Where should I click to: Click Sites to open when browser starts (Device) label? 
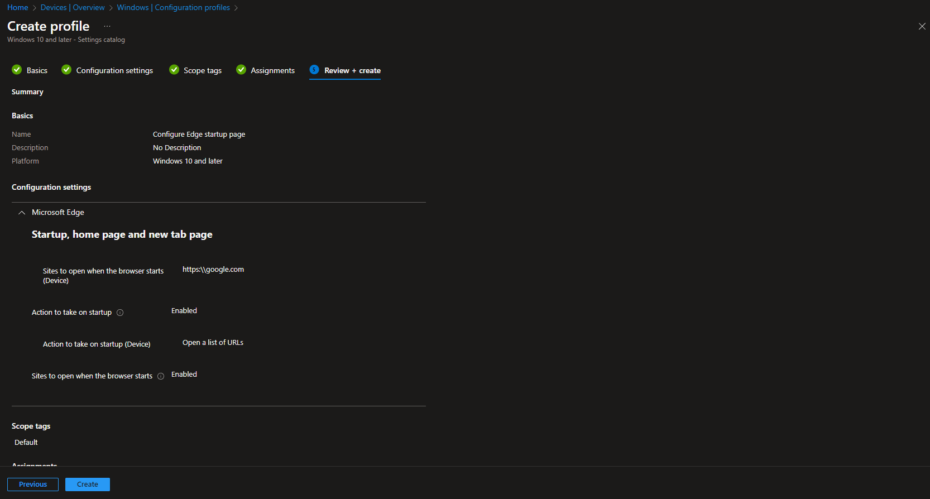pos(103,276)
